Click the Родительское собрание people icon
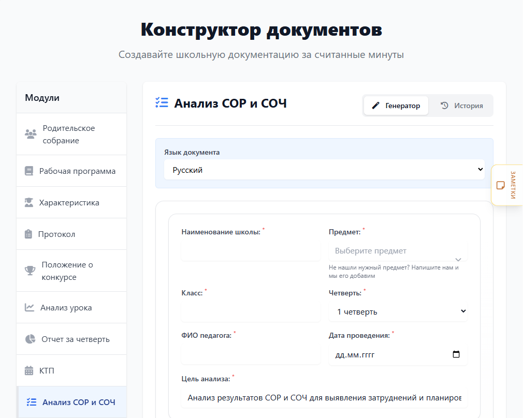Viewport: 523px width, 418px height. (31, 134)
